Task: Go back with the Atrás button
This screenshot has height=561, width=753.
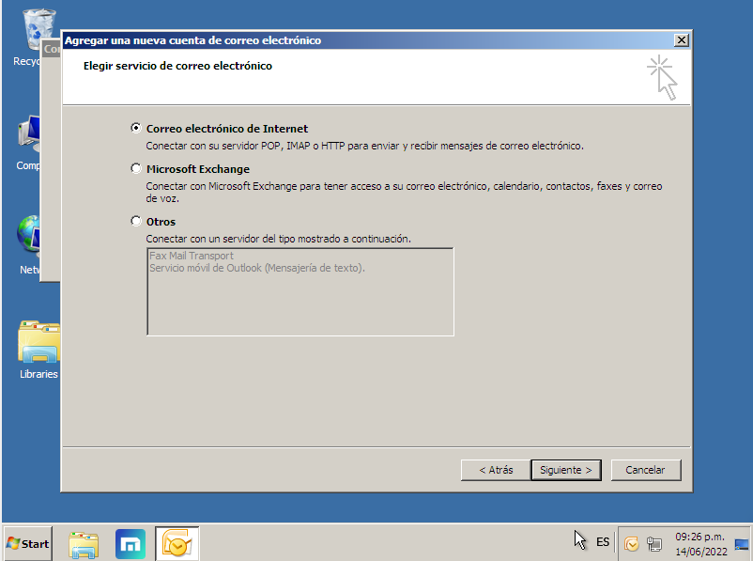Action: [496, 470]
